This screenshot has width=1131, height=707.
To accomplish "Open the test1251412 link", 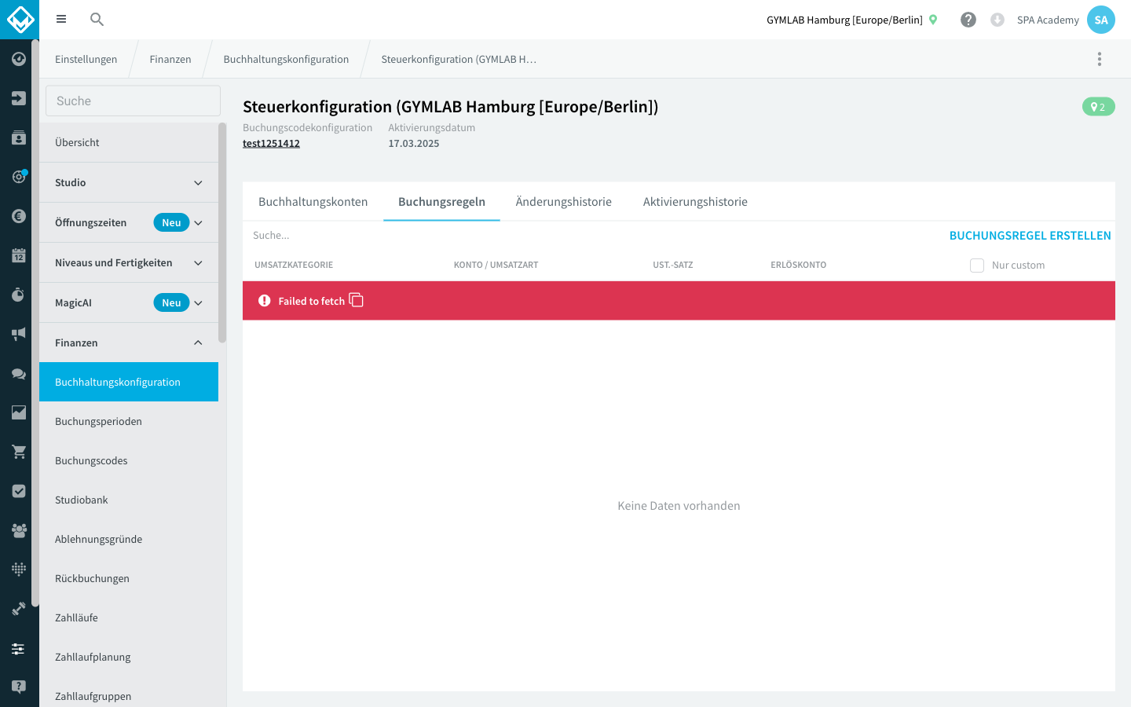I will (x=271, y=143).
